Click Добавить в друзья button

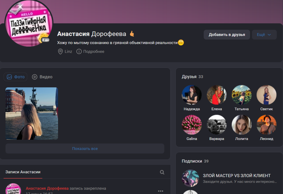[227, 34]
